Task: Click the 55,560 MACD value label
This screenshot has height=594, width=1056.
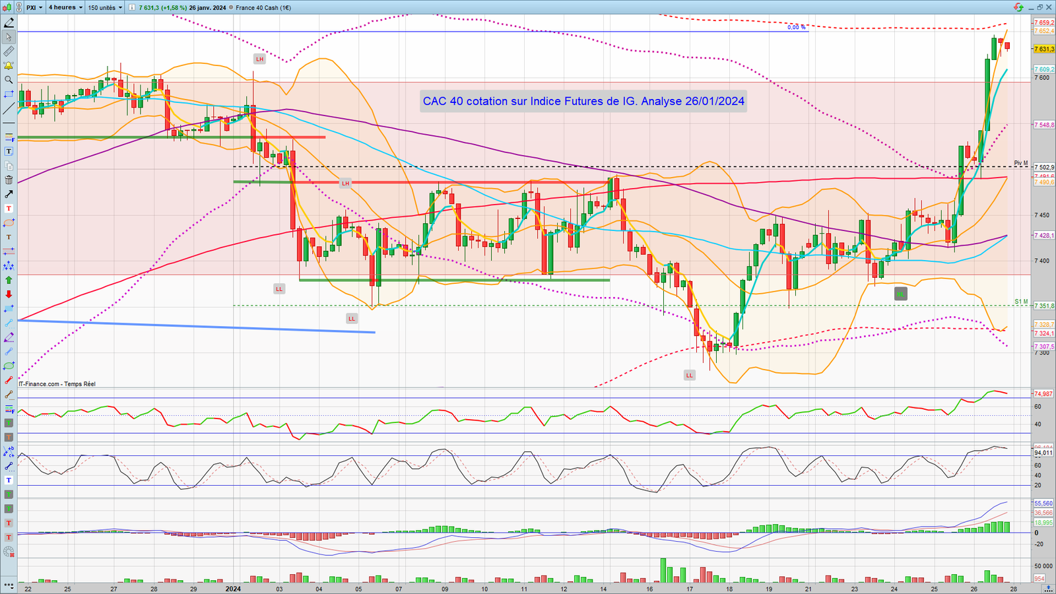Action: coord(1043,504)
